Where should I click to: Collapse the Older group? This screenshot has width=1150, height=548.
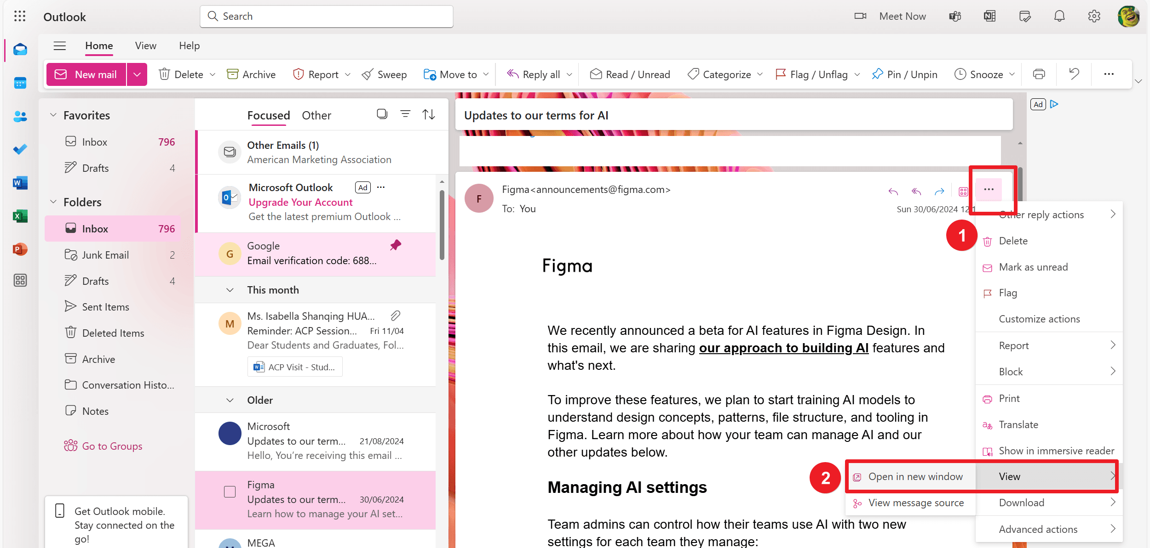[x=230, y=400]
